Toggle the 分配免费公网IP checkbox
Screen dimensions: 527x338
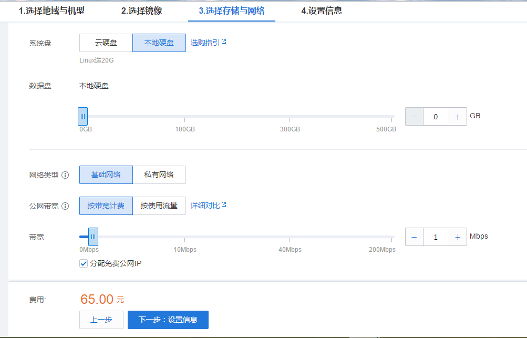tap(84, 263)
